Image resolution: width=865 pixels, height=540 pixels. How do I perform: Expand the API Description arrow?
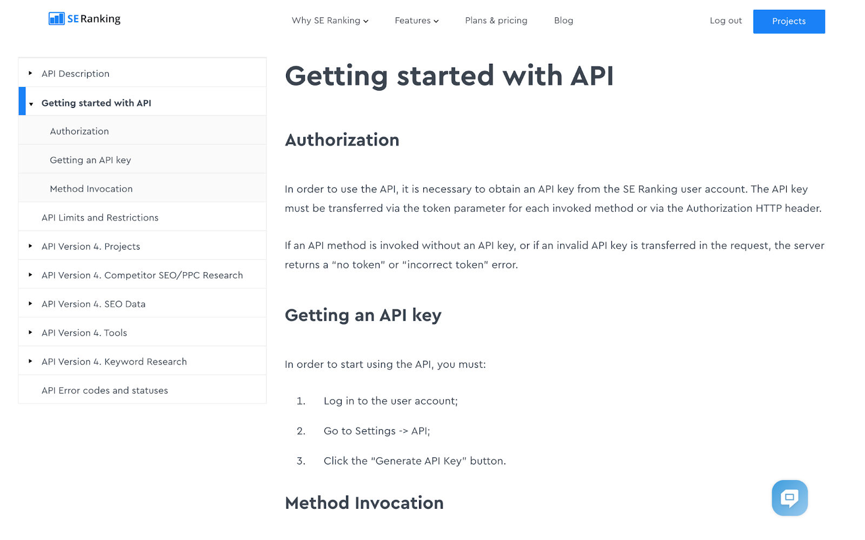(30, 73)
